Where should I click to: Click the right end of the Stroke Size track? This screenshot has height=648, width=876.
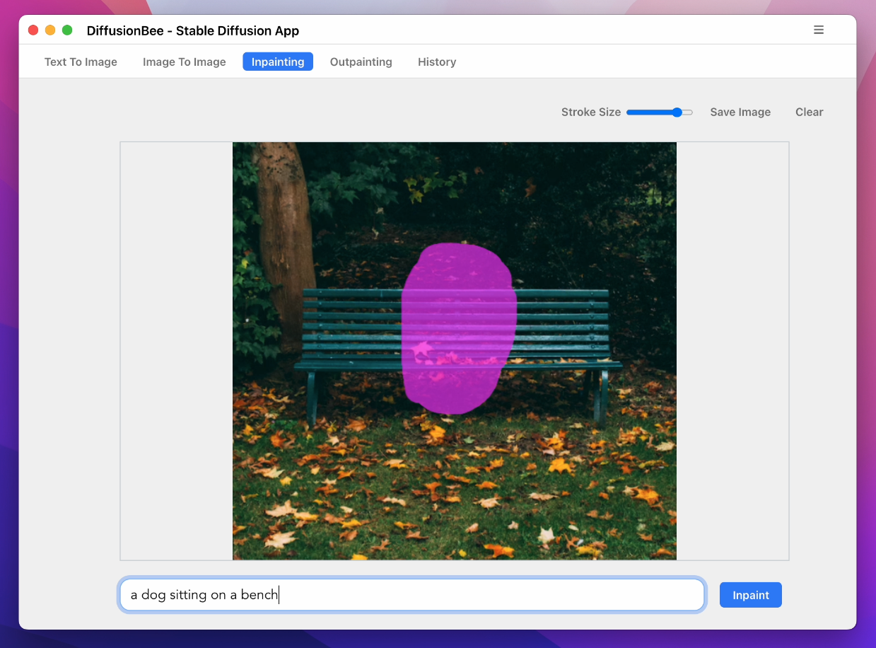click(690, 112)
